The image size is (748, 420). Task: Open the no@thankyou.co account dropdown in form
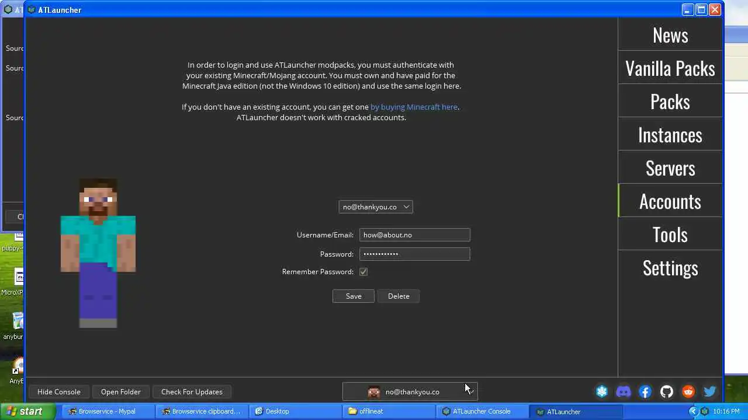pyautogui.click(x=376, y=207)
